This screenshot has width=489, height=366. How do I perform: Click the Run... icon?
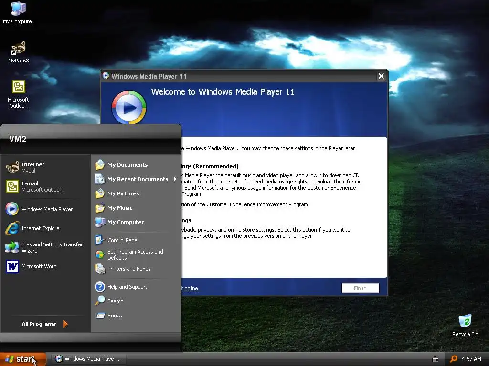(100, 315)
